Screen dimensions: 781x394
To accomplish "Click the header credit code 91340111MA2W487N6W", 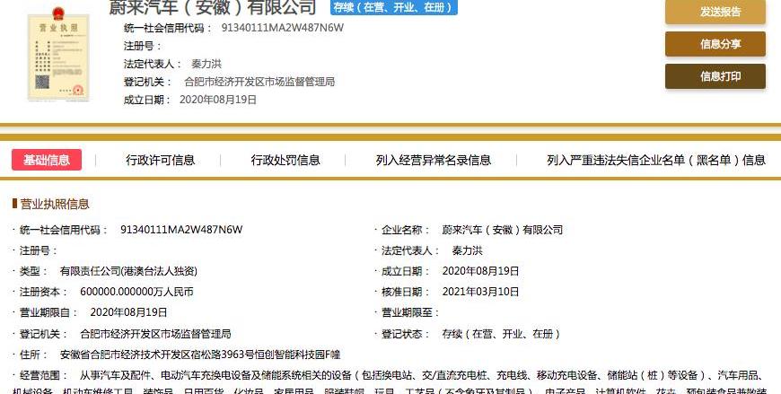I will (x=282, y=28).
